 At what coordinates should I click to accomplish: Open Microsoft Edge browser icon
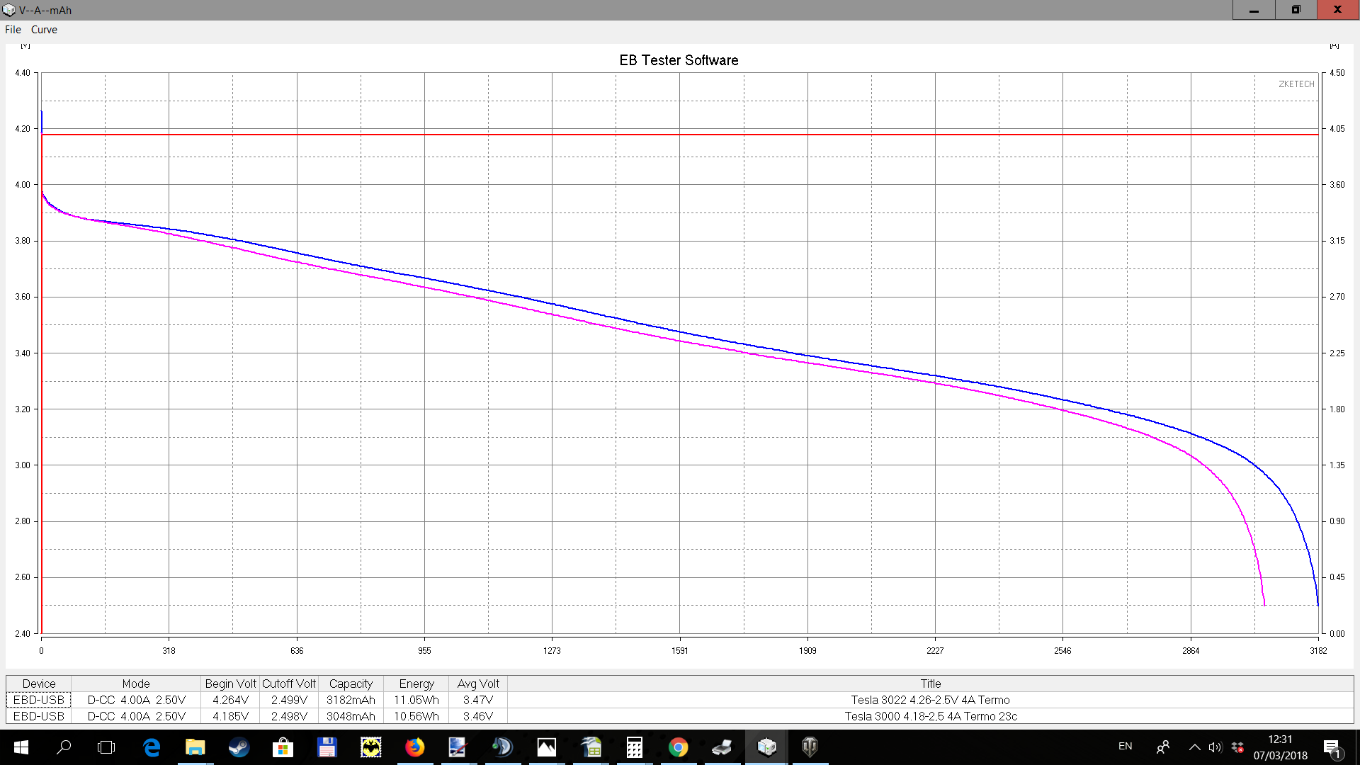pyautogui.click(x=151, y=747)
